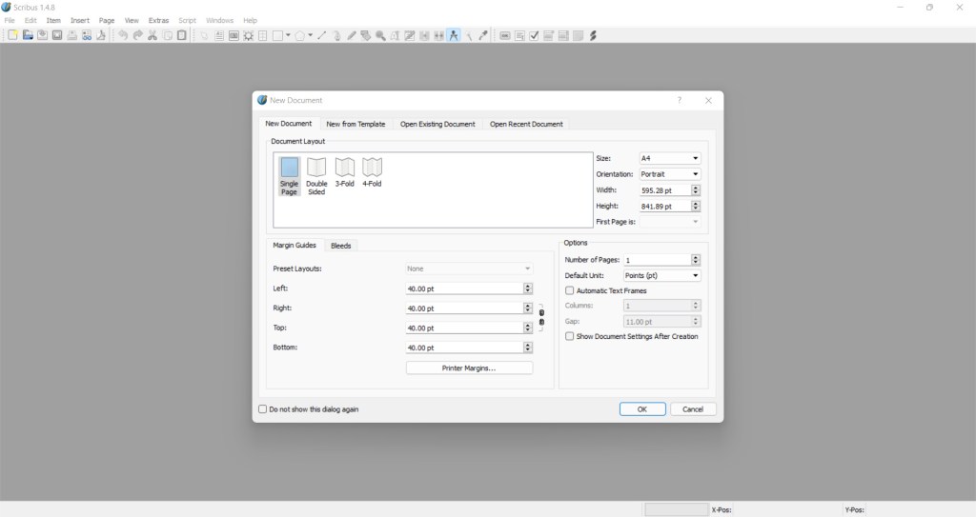The height and width of the screenshot is (517, 976).
Task: Enable Automatic Text Frames checkbox
Action: (x=570, y=290)
